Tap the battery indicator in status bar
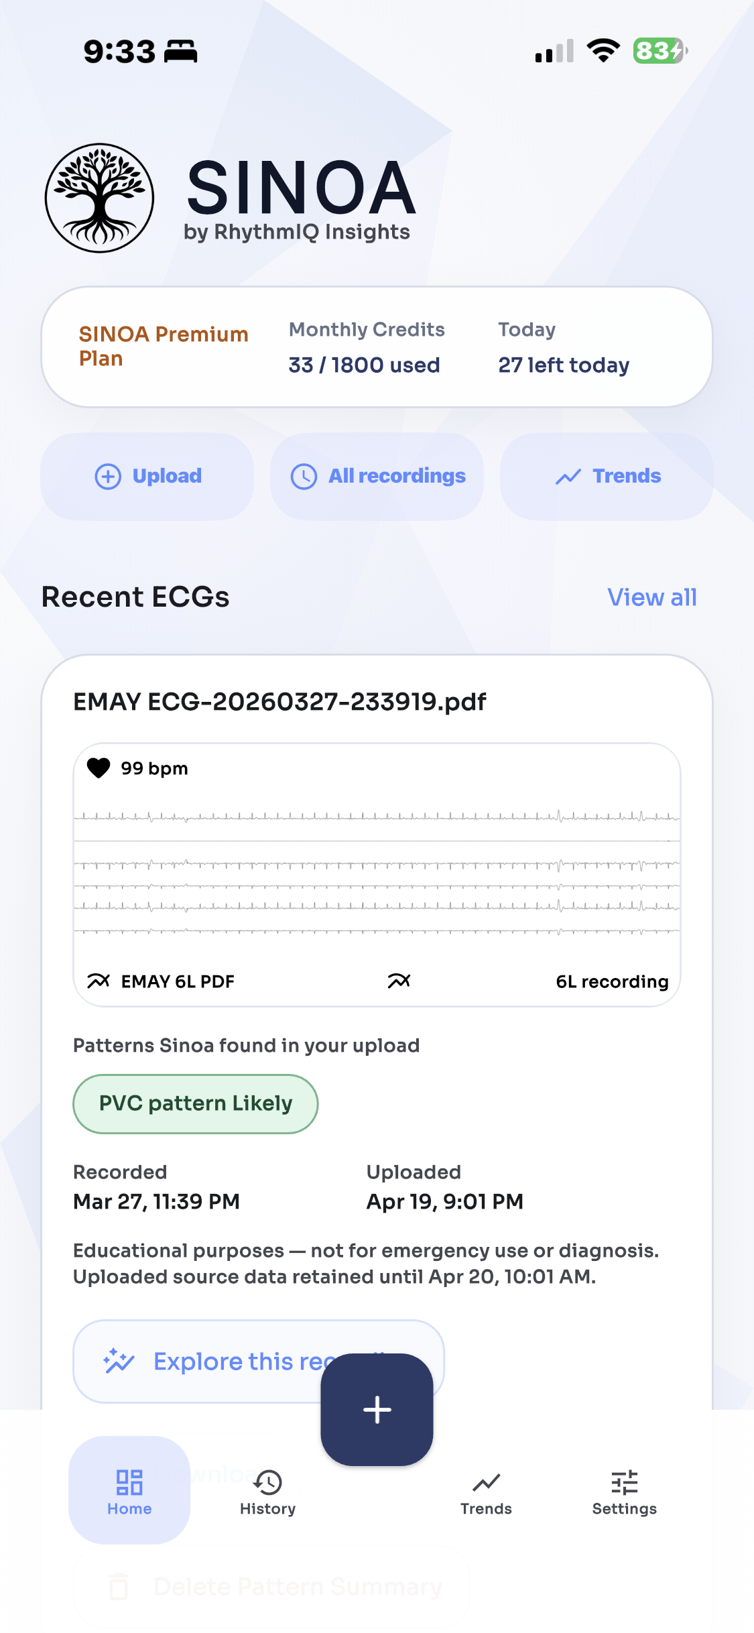Screen dimensions: 754x1633 point(660,51)
